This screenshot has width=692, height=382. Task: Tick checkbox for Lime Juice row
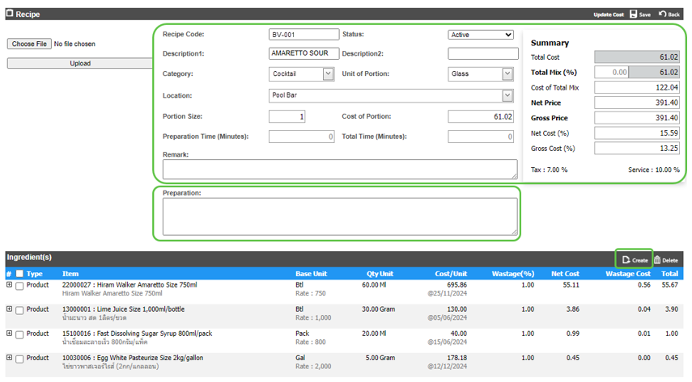coord(19,310)
